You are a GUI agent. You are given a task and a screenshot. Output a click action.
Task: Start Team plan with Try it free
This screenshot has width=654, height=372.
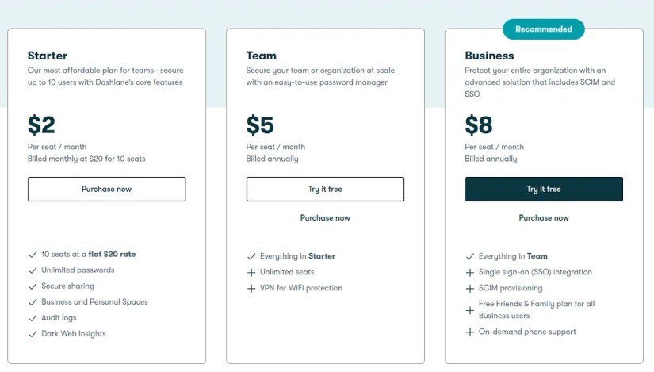coord(325,189)
